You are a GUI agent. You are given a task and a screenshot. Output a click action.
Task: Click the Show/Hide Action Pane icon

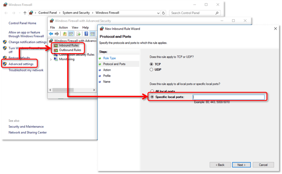pyautogui.click(x=93, y=34)
